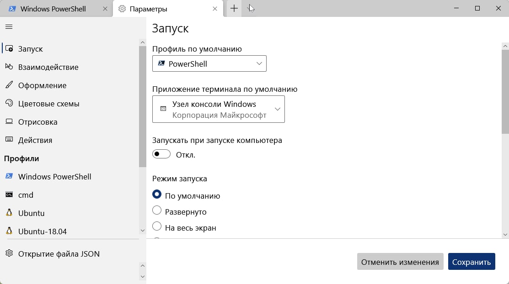Maximize the terminal window
Viewport: 509px width, 284px height.
click(x=477, y=8)
